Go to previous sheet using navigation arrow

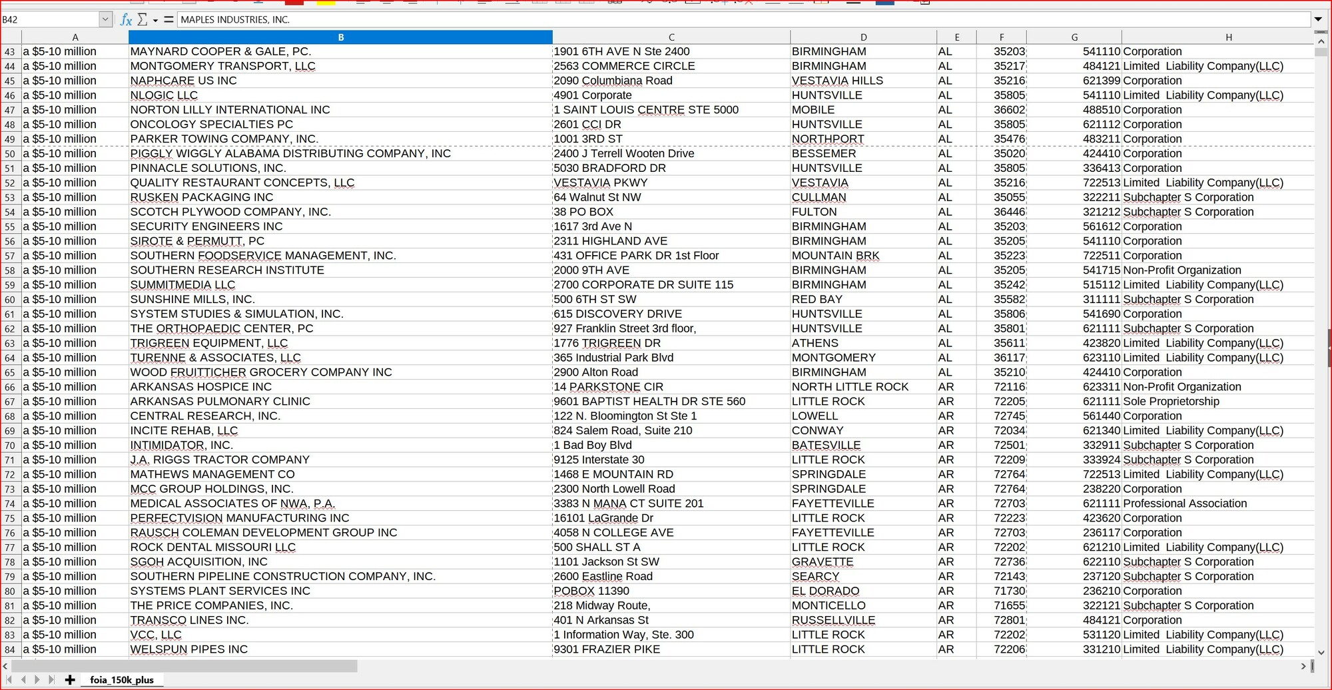coord(23,679)
